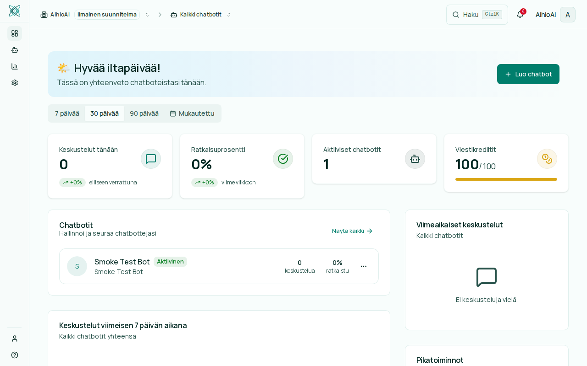This screenshot has width=587, height=366.
Task: Follow the Näytä kaikki link
Action: point(352,231)
